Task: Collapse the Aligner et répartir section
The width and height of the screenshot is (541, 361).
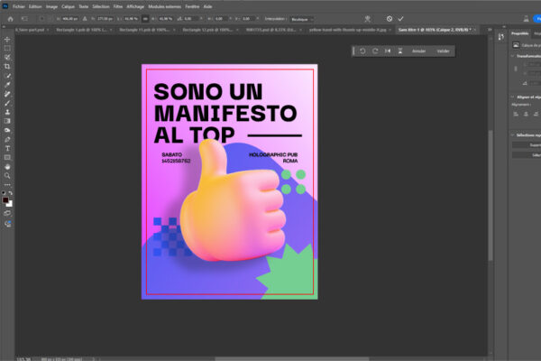Action: point(513,95)
